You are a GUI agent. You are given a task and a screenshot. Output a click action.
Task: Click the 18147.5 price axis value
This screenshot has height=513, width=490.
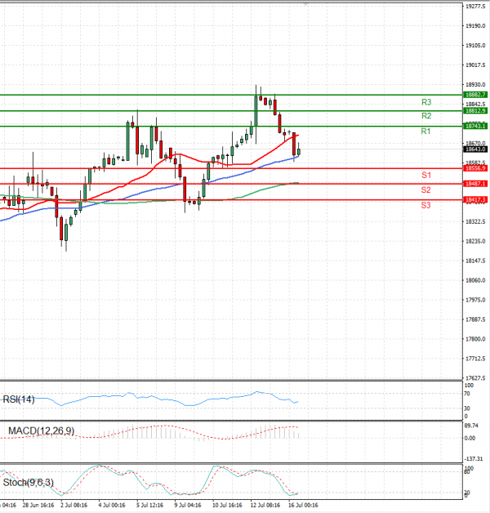coord(475,261)
